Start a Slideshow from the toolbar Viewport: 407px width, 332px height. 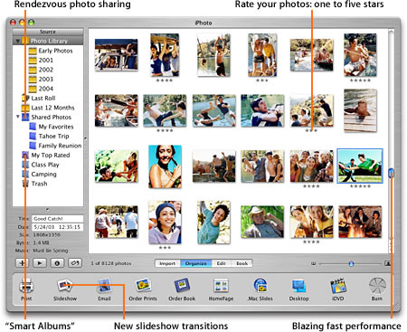65,285
